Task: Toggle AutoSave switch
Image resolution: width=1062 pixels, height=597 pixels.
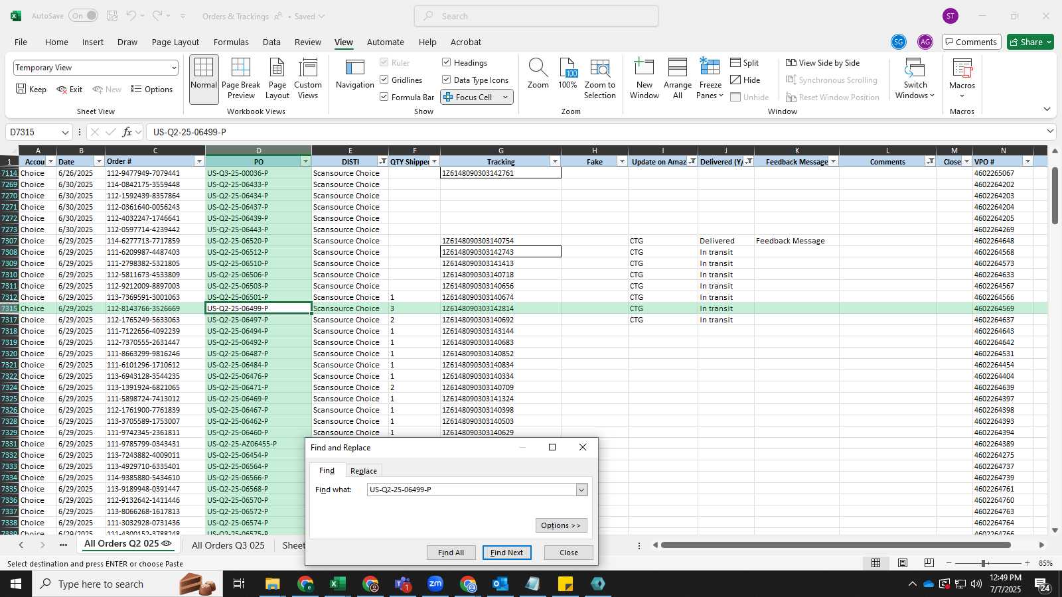Action: pyautogui.click(x=83, y=16)
